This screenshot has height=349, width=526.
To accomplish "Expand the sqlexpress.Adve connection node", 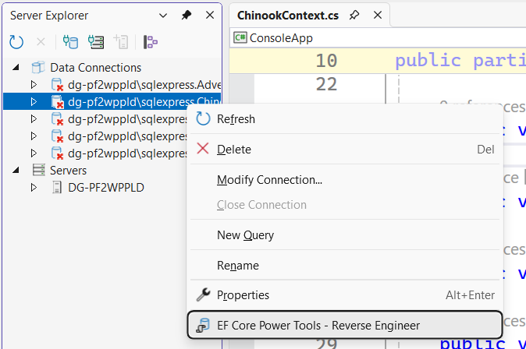I will click(x=34, y=85).
